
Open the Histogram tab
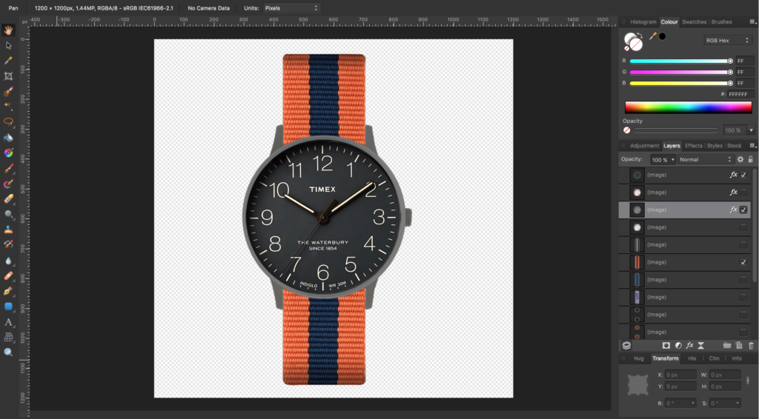(x=643, y=22)
